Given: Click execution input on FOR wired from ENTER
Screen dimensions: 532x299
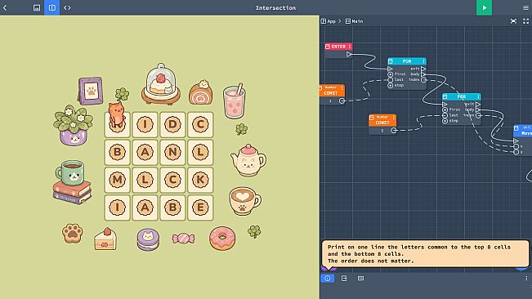Looking at the screenshot, I should click(390, 69).
